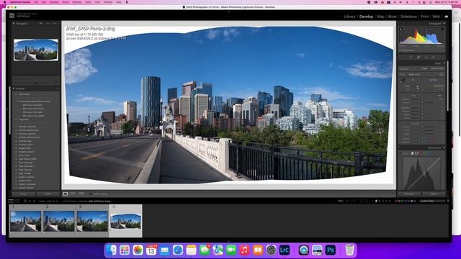
Task: Select the highlighted Healing tool icon
Action: pos(419,58)
